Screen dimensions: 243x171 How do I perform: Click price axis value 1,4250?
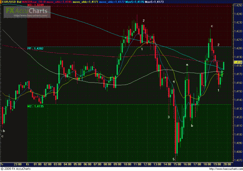click(x=238, y=5)
